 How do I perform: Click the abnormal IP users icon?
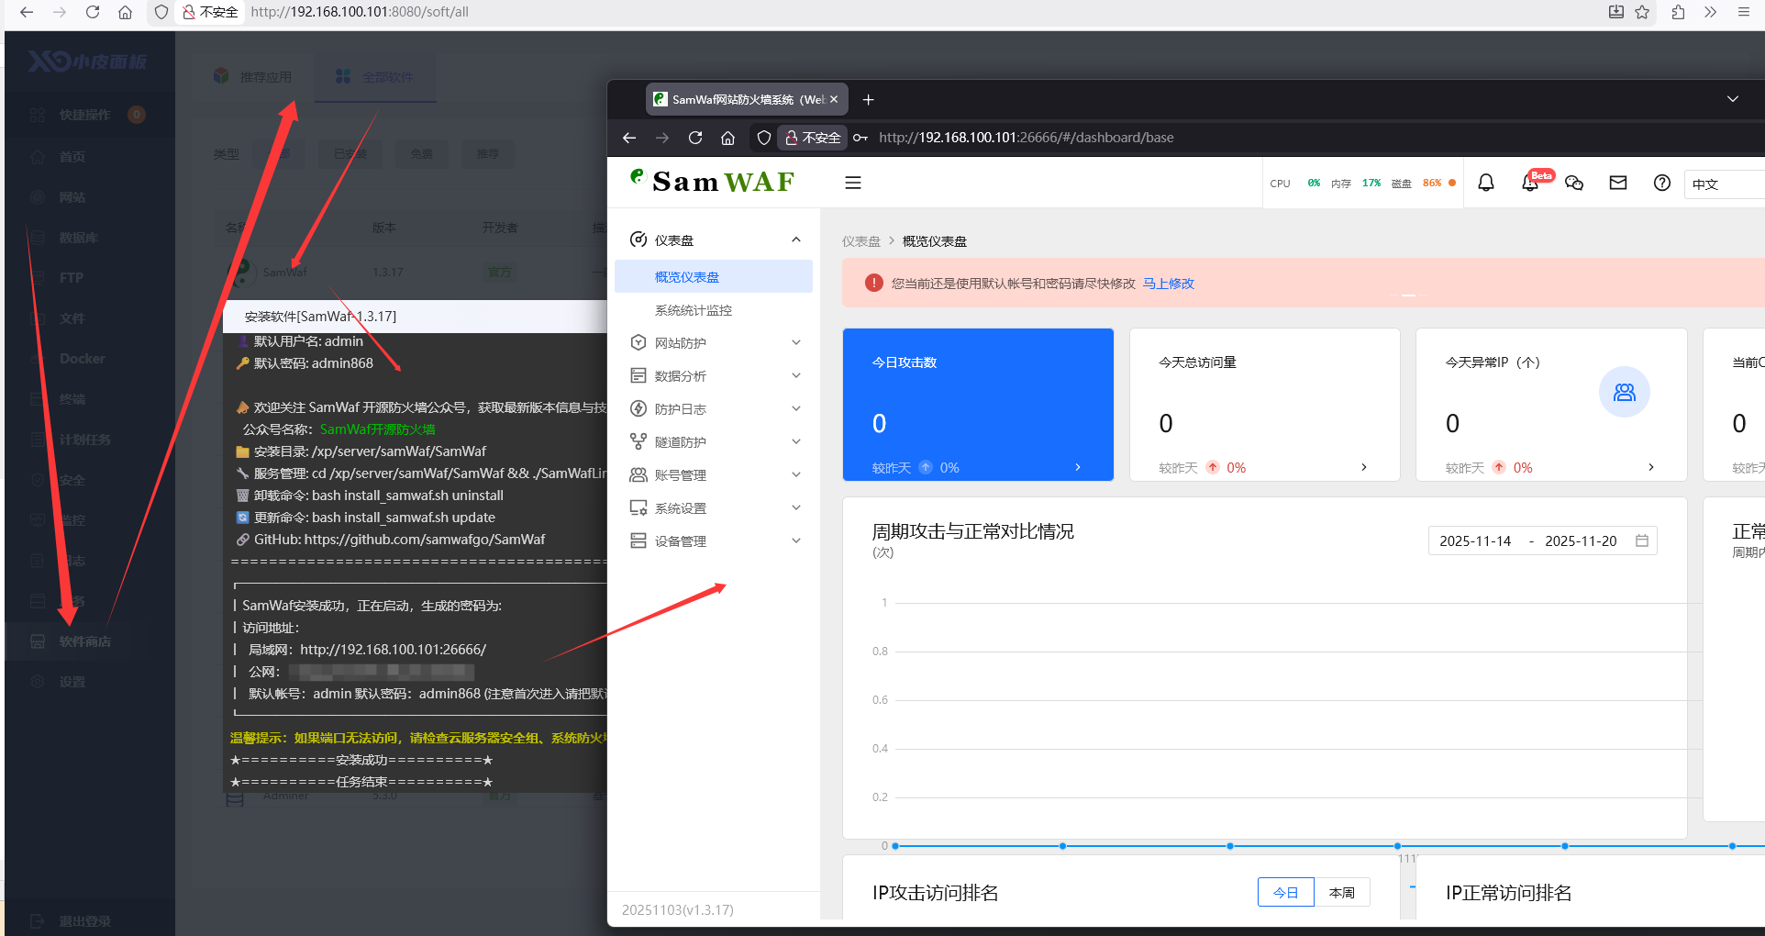[1624, 392]
